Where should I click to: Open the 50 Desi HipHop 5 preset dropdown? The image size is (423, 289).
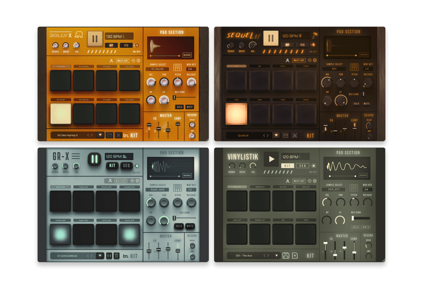click(100, 135)
